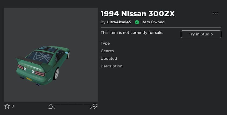Open the UltraAksel45 creator profile link
This screenshot has height=115, width=227.
tap(119, 22)
